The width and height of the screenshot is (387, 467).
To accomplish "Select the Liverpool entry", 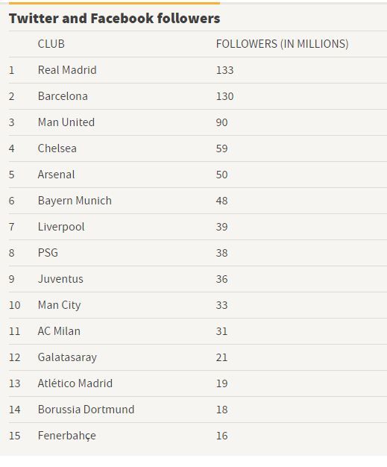I will (x=61, y=227).
